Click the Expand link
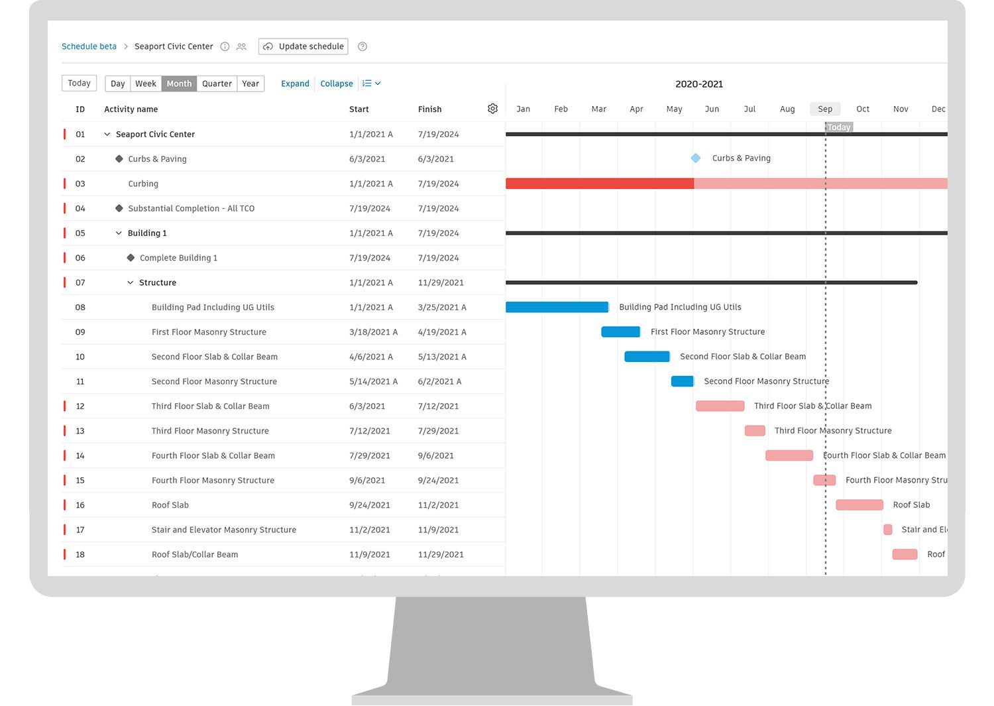Viewport: 994px width, 706px height. 295,83
